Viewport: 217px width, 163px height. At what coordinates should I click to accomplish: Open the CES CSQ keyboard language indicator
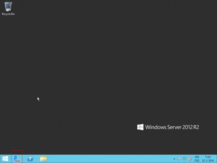(197, 159)
